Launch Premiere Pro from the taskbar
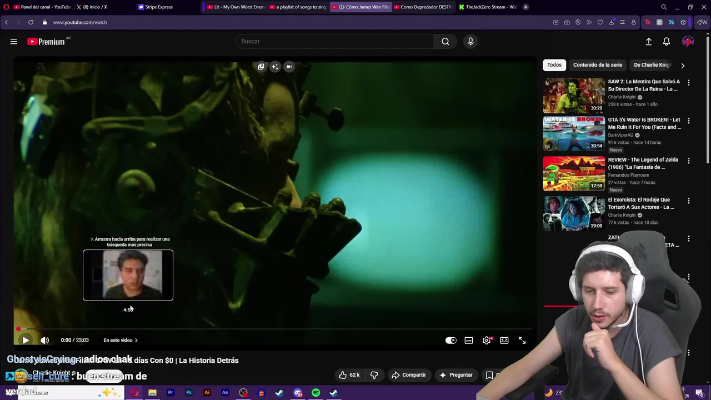The image size is (711, 400). [x=171, y=393]
